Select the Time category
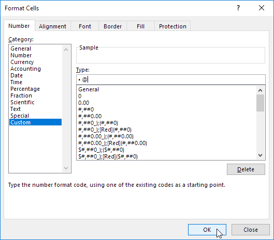 [x=35, y=82]
